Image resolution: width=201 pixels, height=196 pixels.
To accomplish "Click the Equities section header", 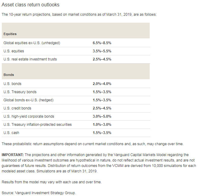I will coord(10,34).
